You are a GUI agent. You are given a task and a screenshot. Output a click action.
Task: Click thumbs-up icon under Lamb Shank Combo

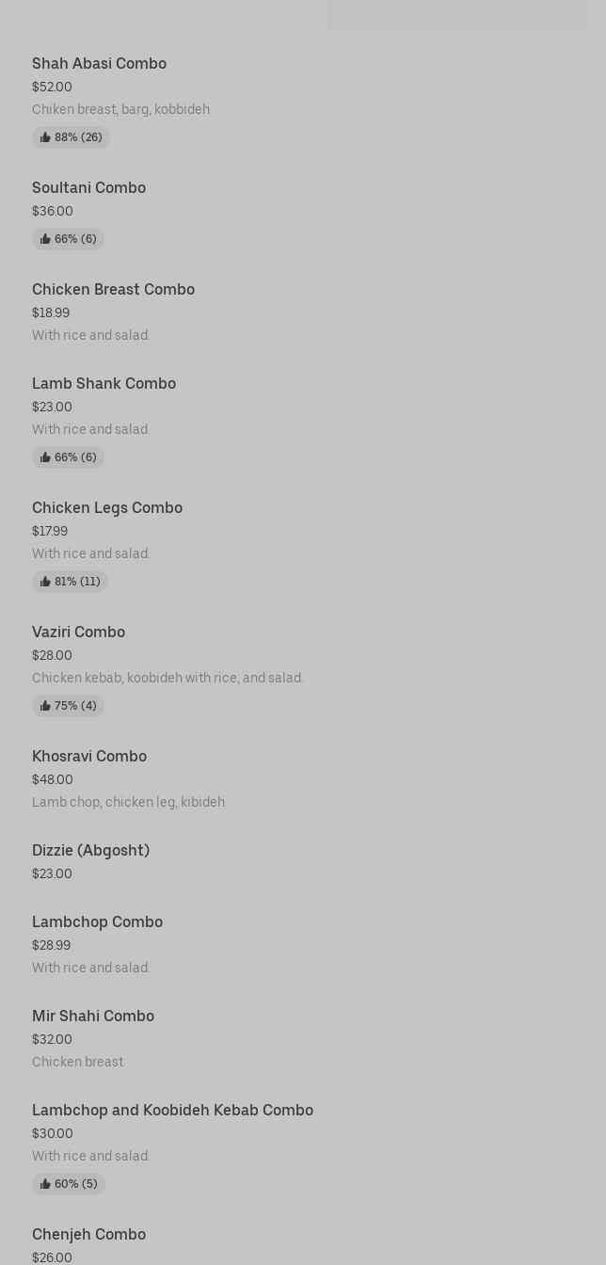(45, 457)
